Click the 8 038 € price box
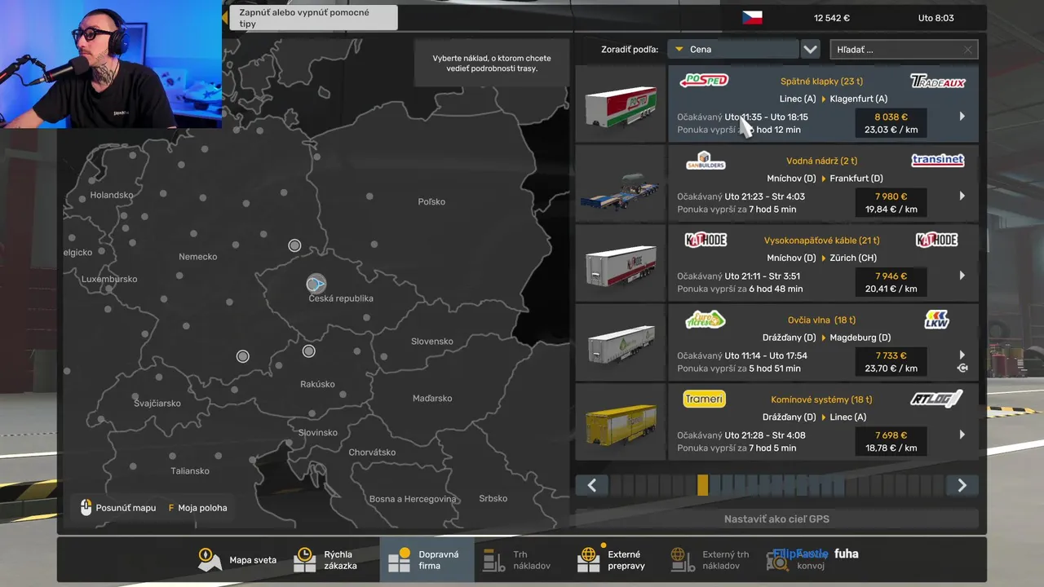Image resolution: width=1044 pixels, height=587 pixels. pos(891,123)
